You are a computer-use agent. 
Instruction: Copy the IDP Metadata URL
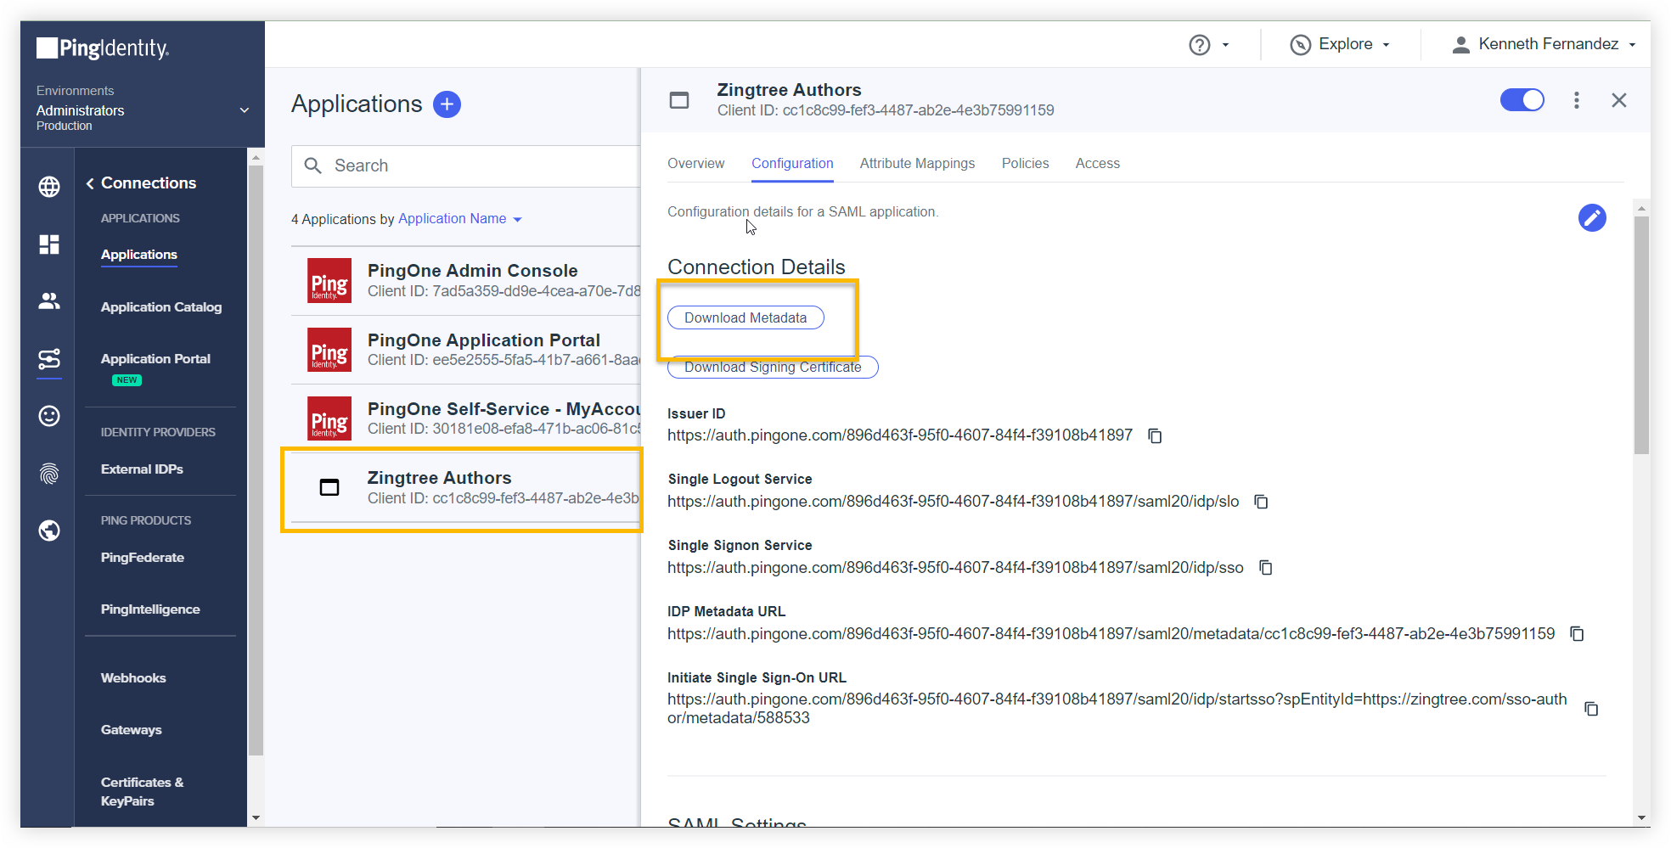[1577, 633]
